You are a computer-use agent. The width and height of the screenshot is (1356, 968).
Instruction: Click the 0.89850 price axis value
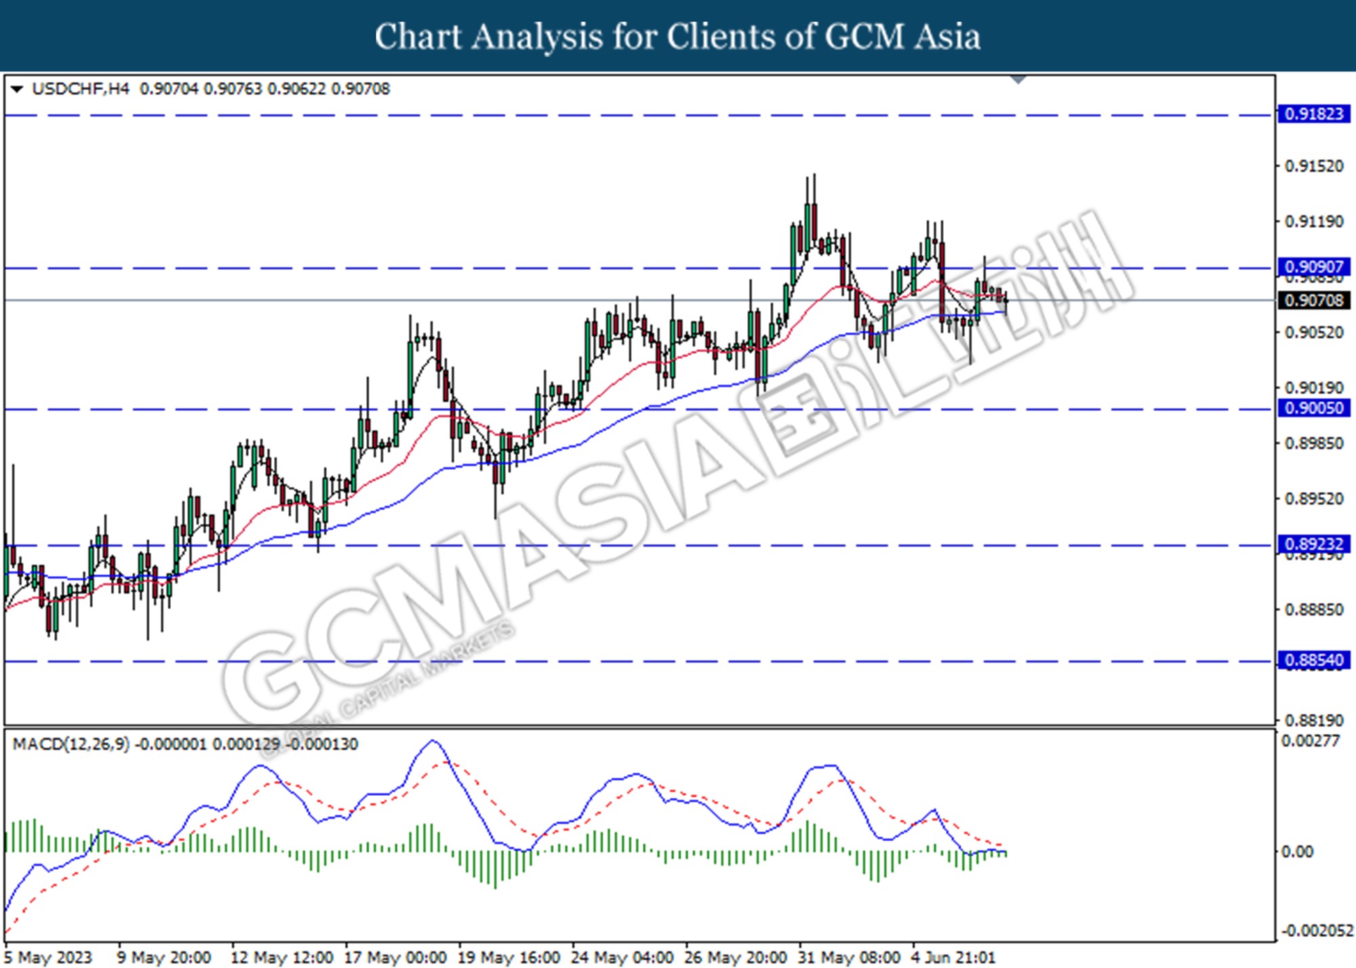point(1314,443)
